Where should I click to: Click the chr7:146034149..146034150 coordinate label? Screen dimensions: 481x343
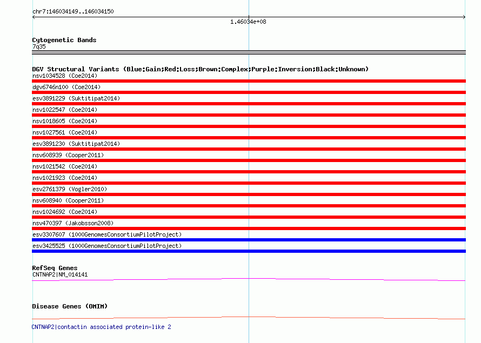coord(73,11)
